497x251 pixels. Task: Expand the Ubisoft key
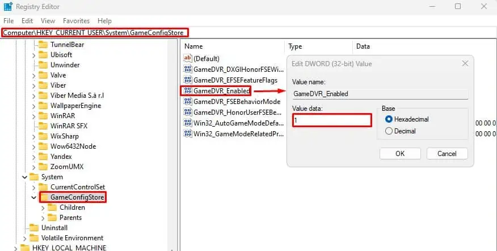pos(33,55)
